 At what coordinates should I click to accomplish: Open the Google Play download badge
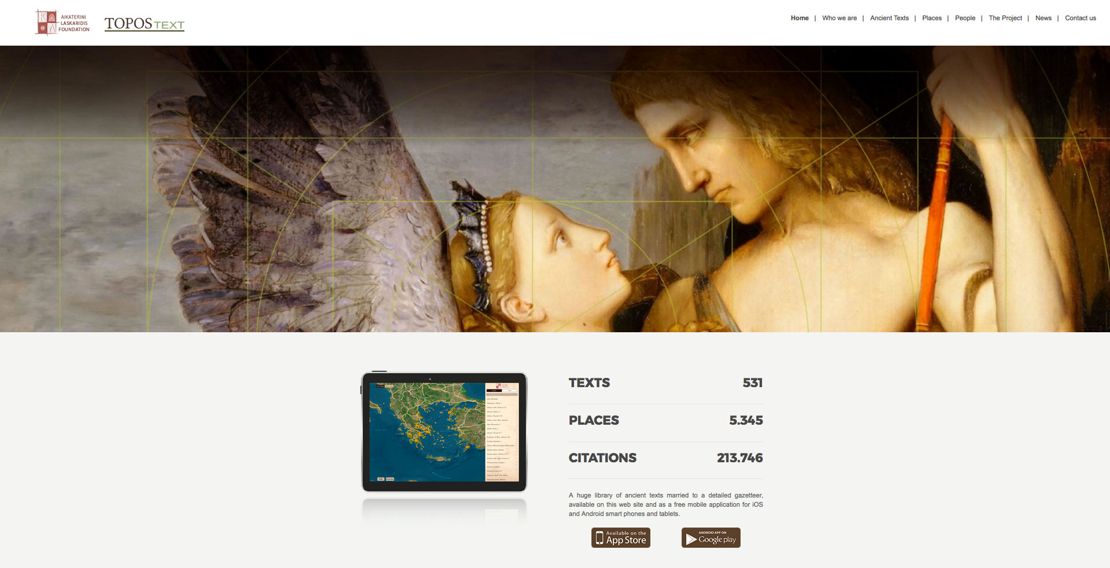[x=711, y=538]
